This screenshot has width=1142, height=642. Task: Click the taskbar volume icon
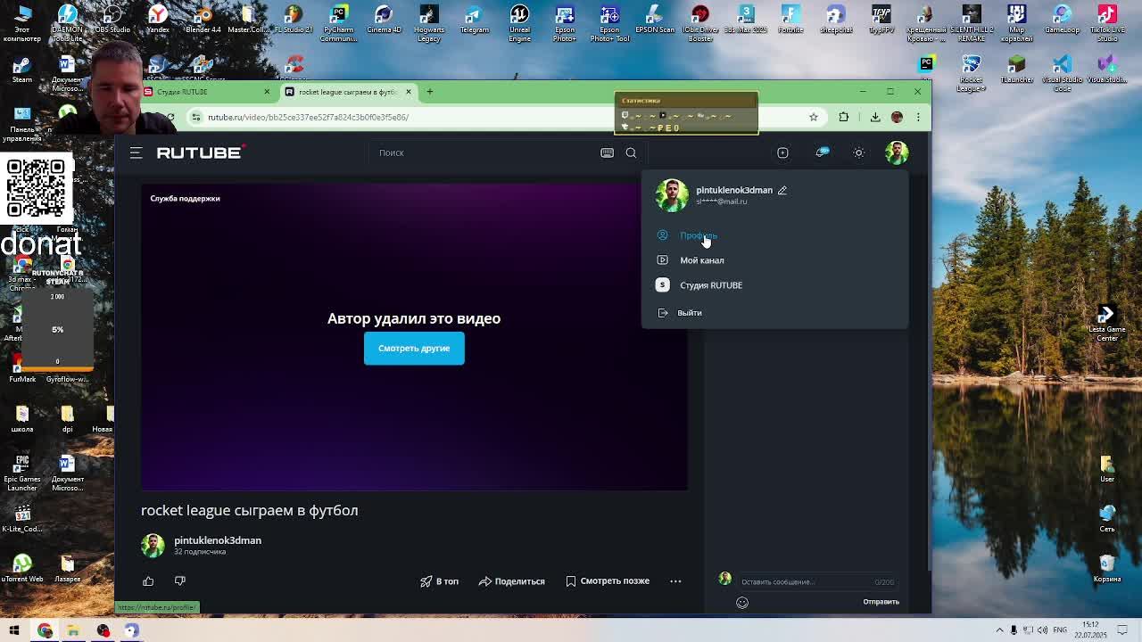click(x=1042, y=630)
